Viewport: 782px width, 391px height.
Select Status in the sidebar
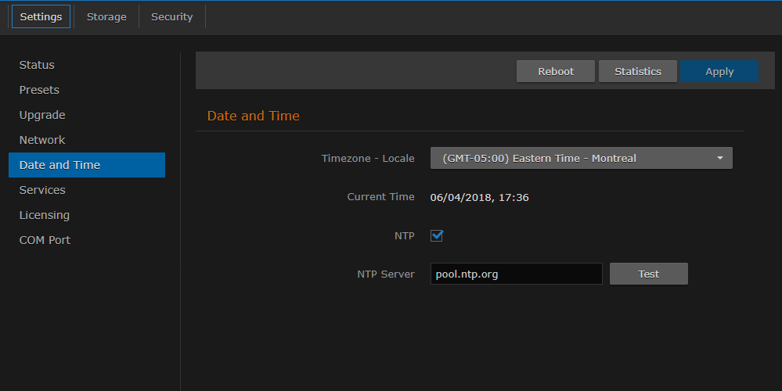point(37,65)
